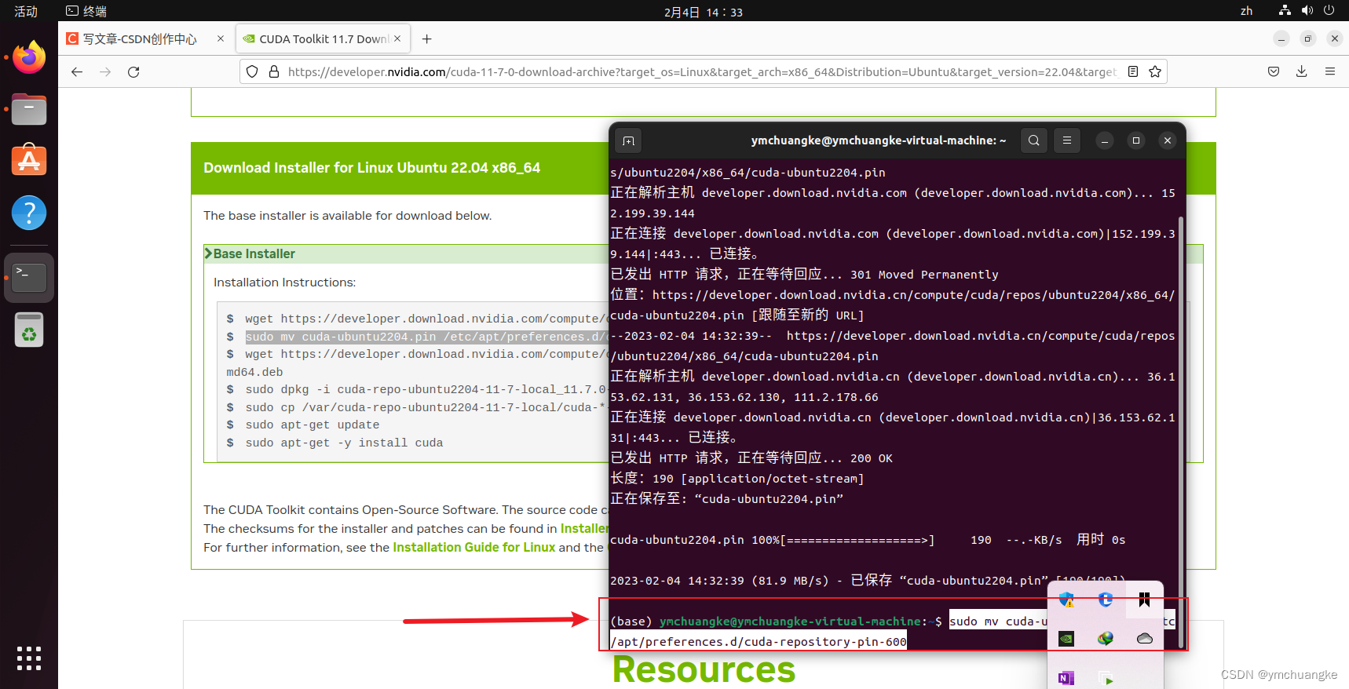The height and width of the screenshot is (689, 1349).
Task: Bookmark this page with star icon
Action: (1155, 71)
